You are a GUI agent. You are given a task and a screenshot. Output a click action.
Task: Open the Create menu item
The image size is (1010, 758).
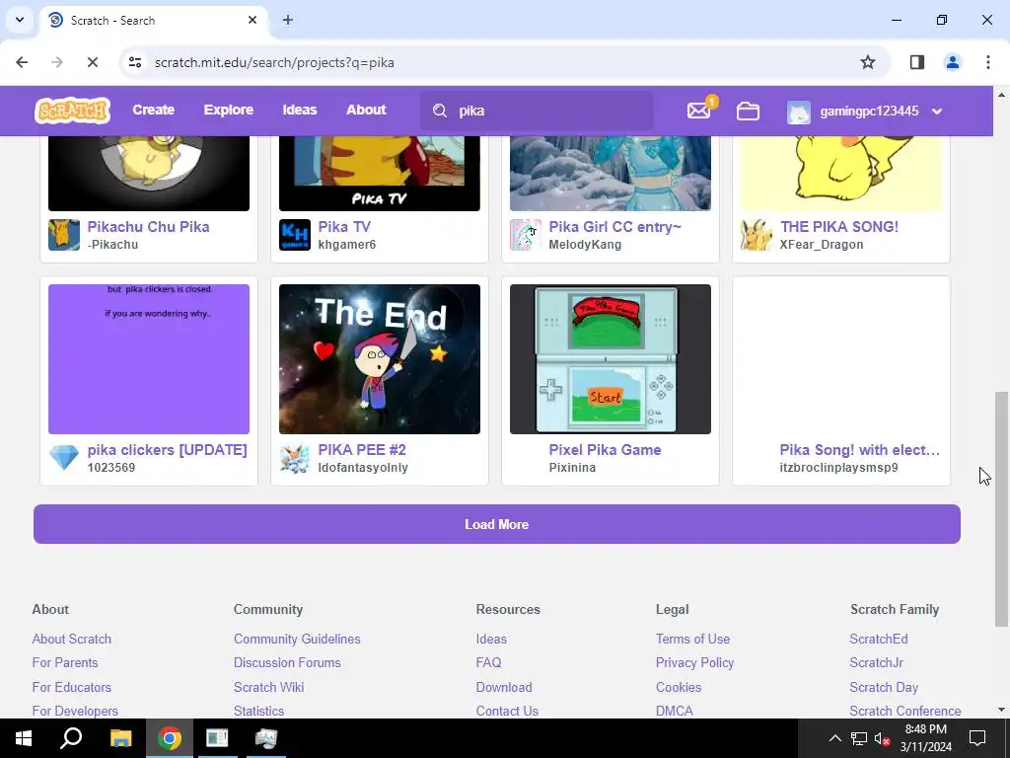pos(153,111)
